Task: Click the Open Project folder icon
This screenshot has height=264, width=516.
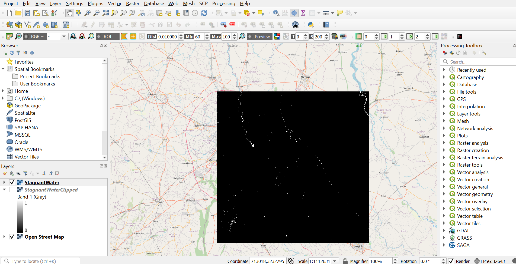Action: click(18, 13)
